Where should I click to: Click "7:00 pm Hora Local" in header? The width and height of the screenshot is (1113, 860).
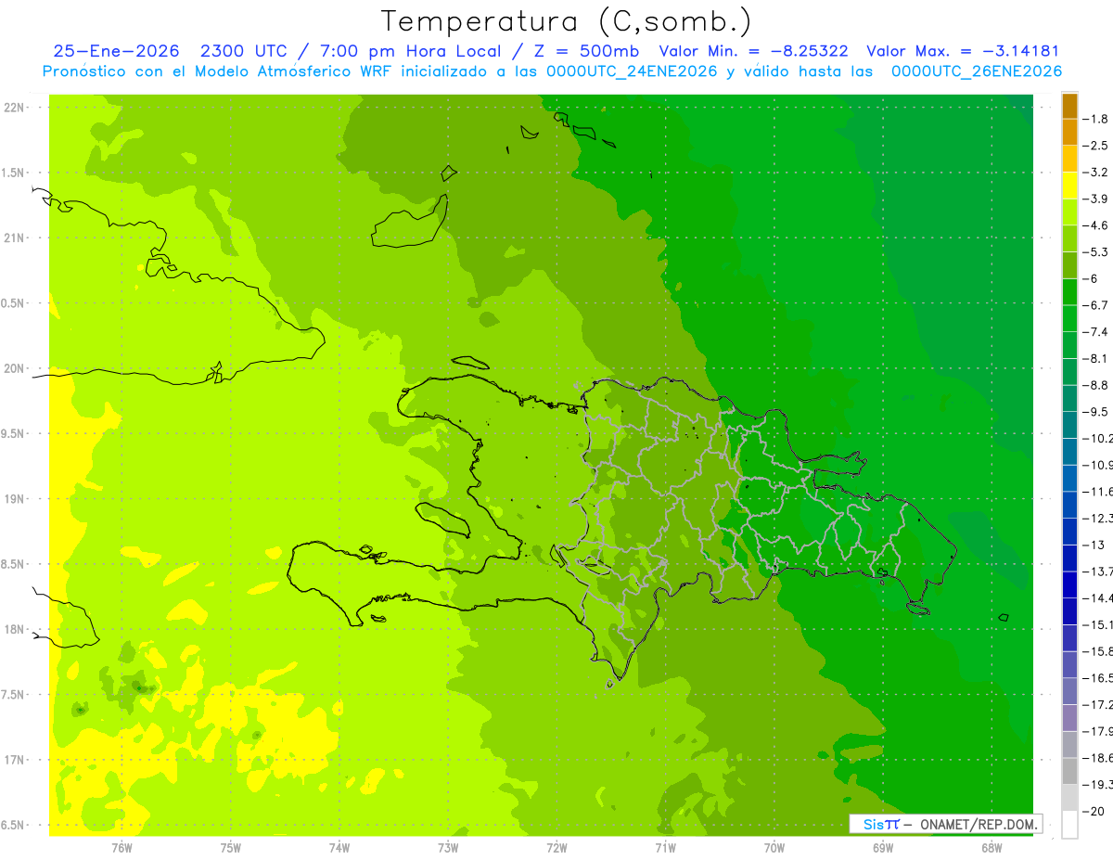click(x=411, y=51)
